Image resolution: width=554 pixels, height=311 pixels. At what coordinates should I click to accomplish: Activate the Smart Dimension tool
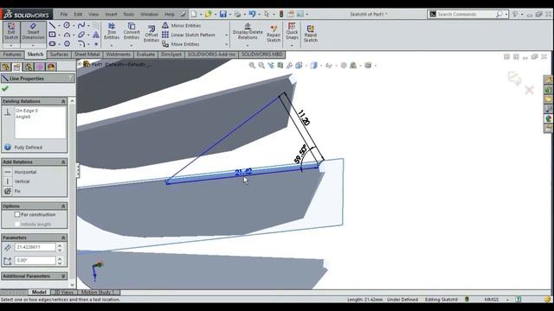pyautogui.click(x=33, y=32)
